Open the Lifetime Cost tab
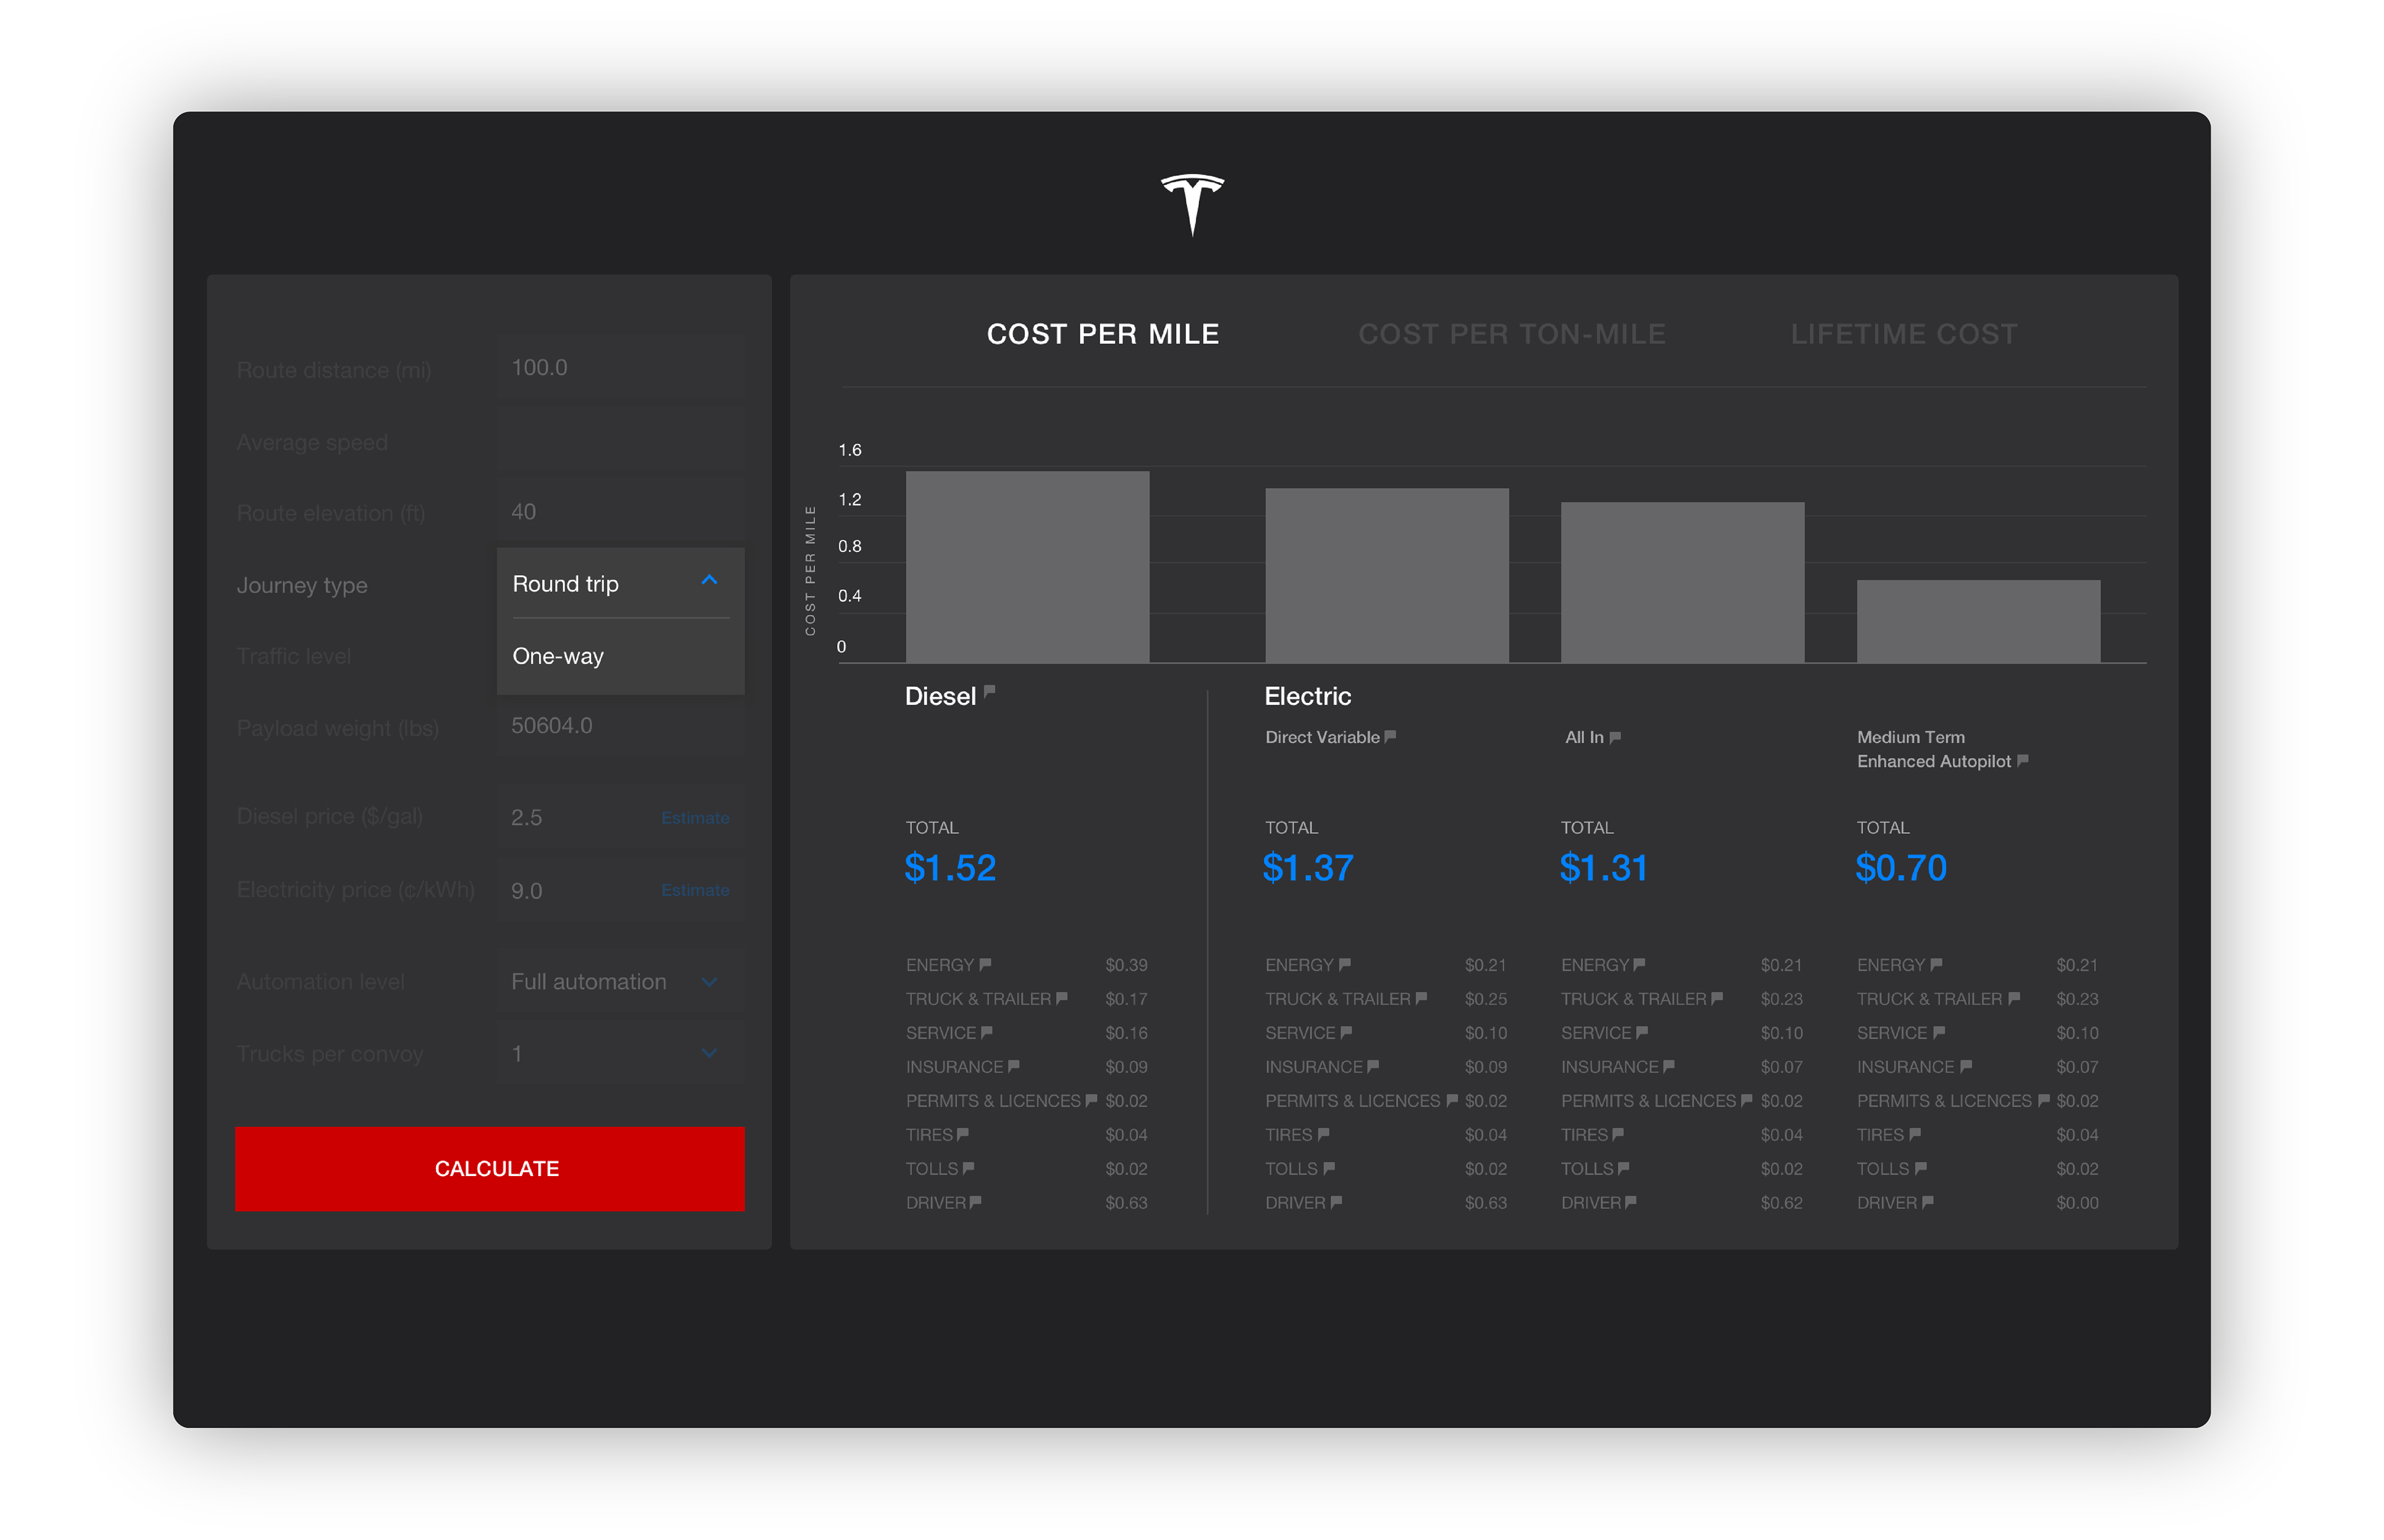This screenshot has height=1540, width=2384. pyautogui.click(x=1903, y=334)
